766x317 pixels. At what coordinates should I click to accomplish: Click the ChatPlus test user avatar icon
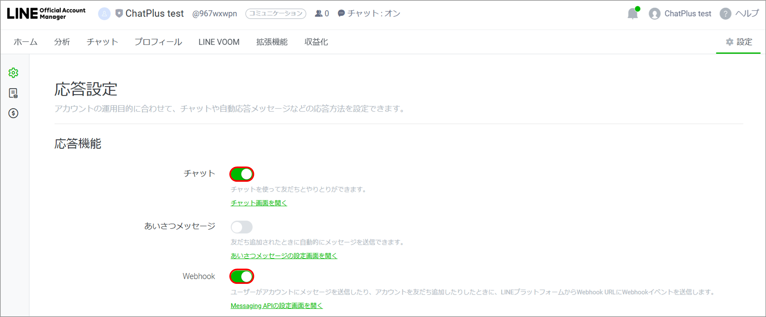pyautogui.click(x=654, y=14)
